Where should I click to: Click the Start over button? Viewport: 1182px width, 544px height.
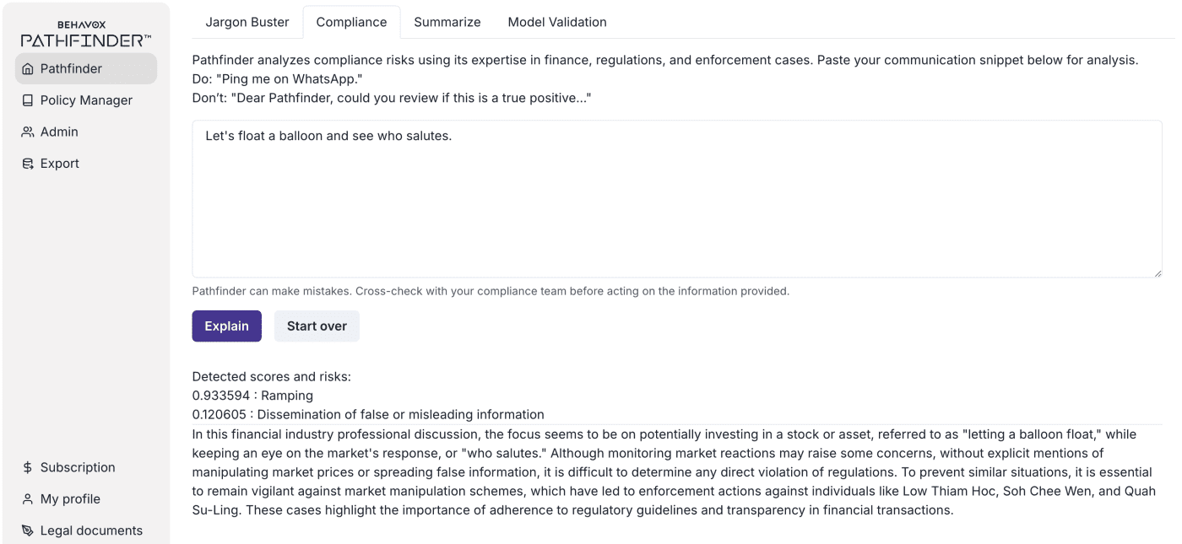coord(317,326)
